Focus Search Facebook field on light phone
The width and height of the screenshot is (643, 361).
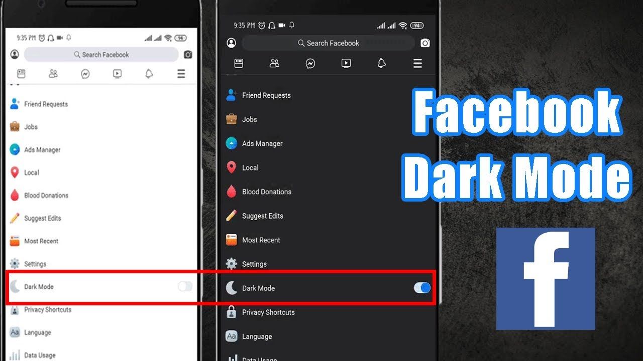101,54
